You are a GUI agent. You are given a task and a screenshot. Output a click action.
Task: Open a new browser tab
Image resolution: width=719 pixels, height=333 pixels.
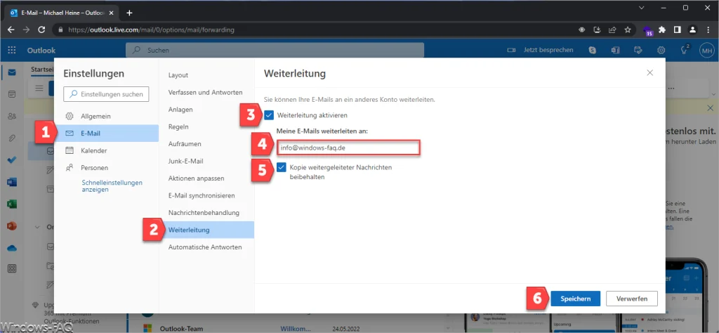pos(129,13)
